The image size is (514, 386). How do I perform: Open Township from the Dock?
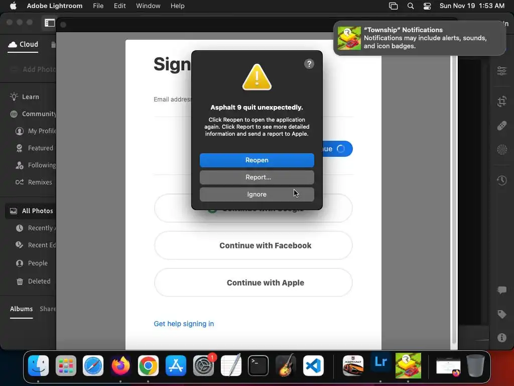(408, 366)
